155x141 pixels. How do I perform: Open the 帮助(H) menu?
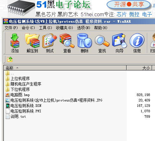click(101, 28)
